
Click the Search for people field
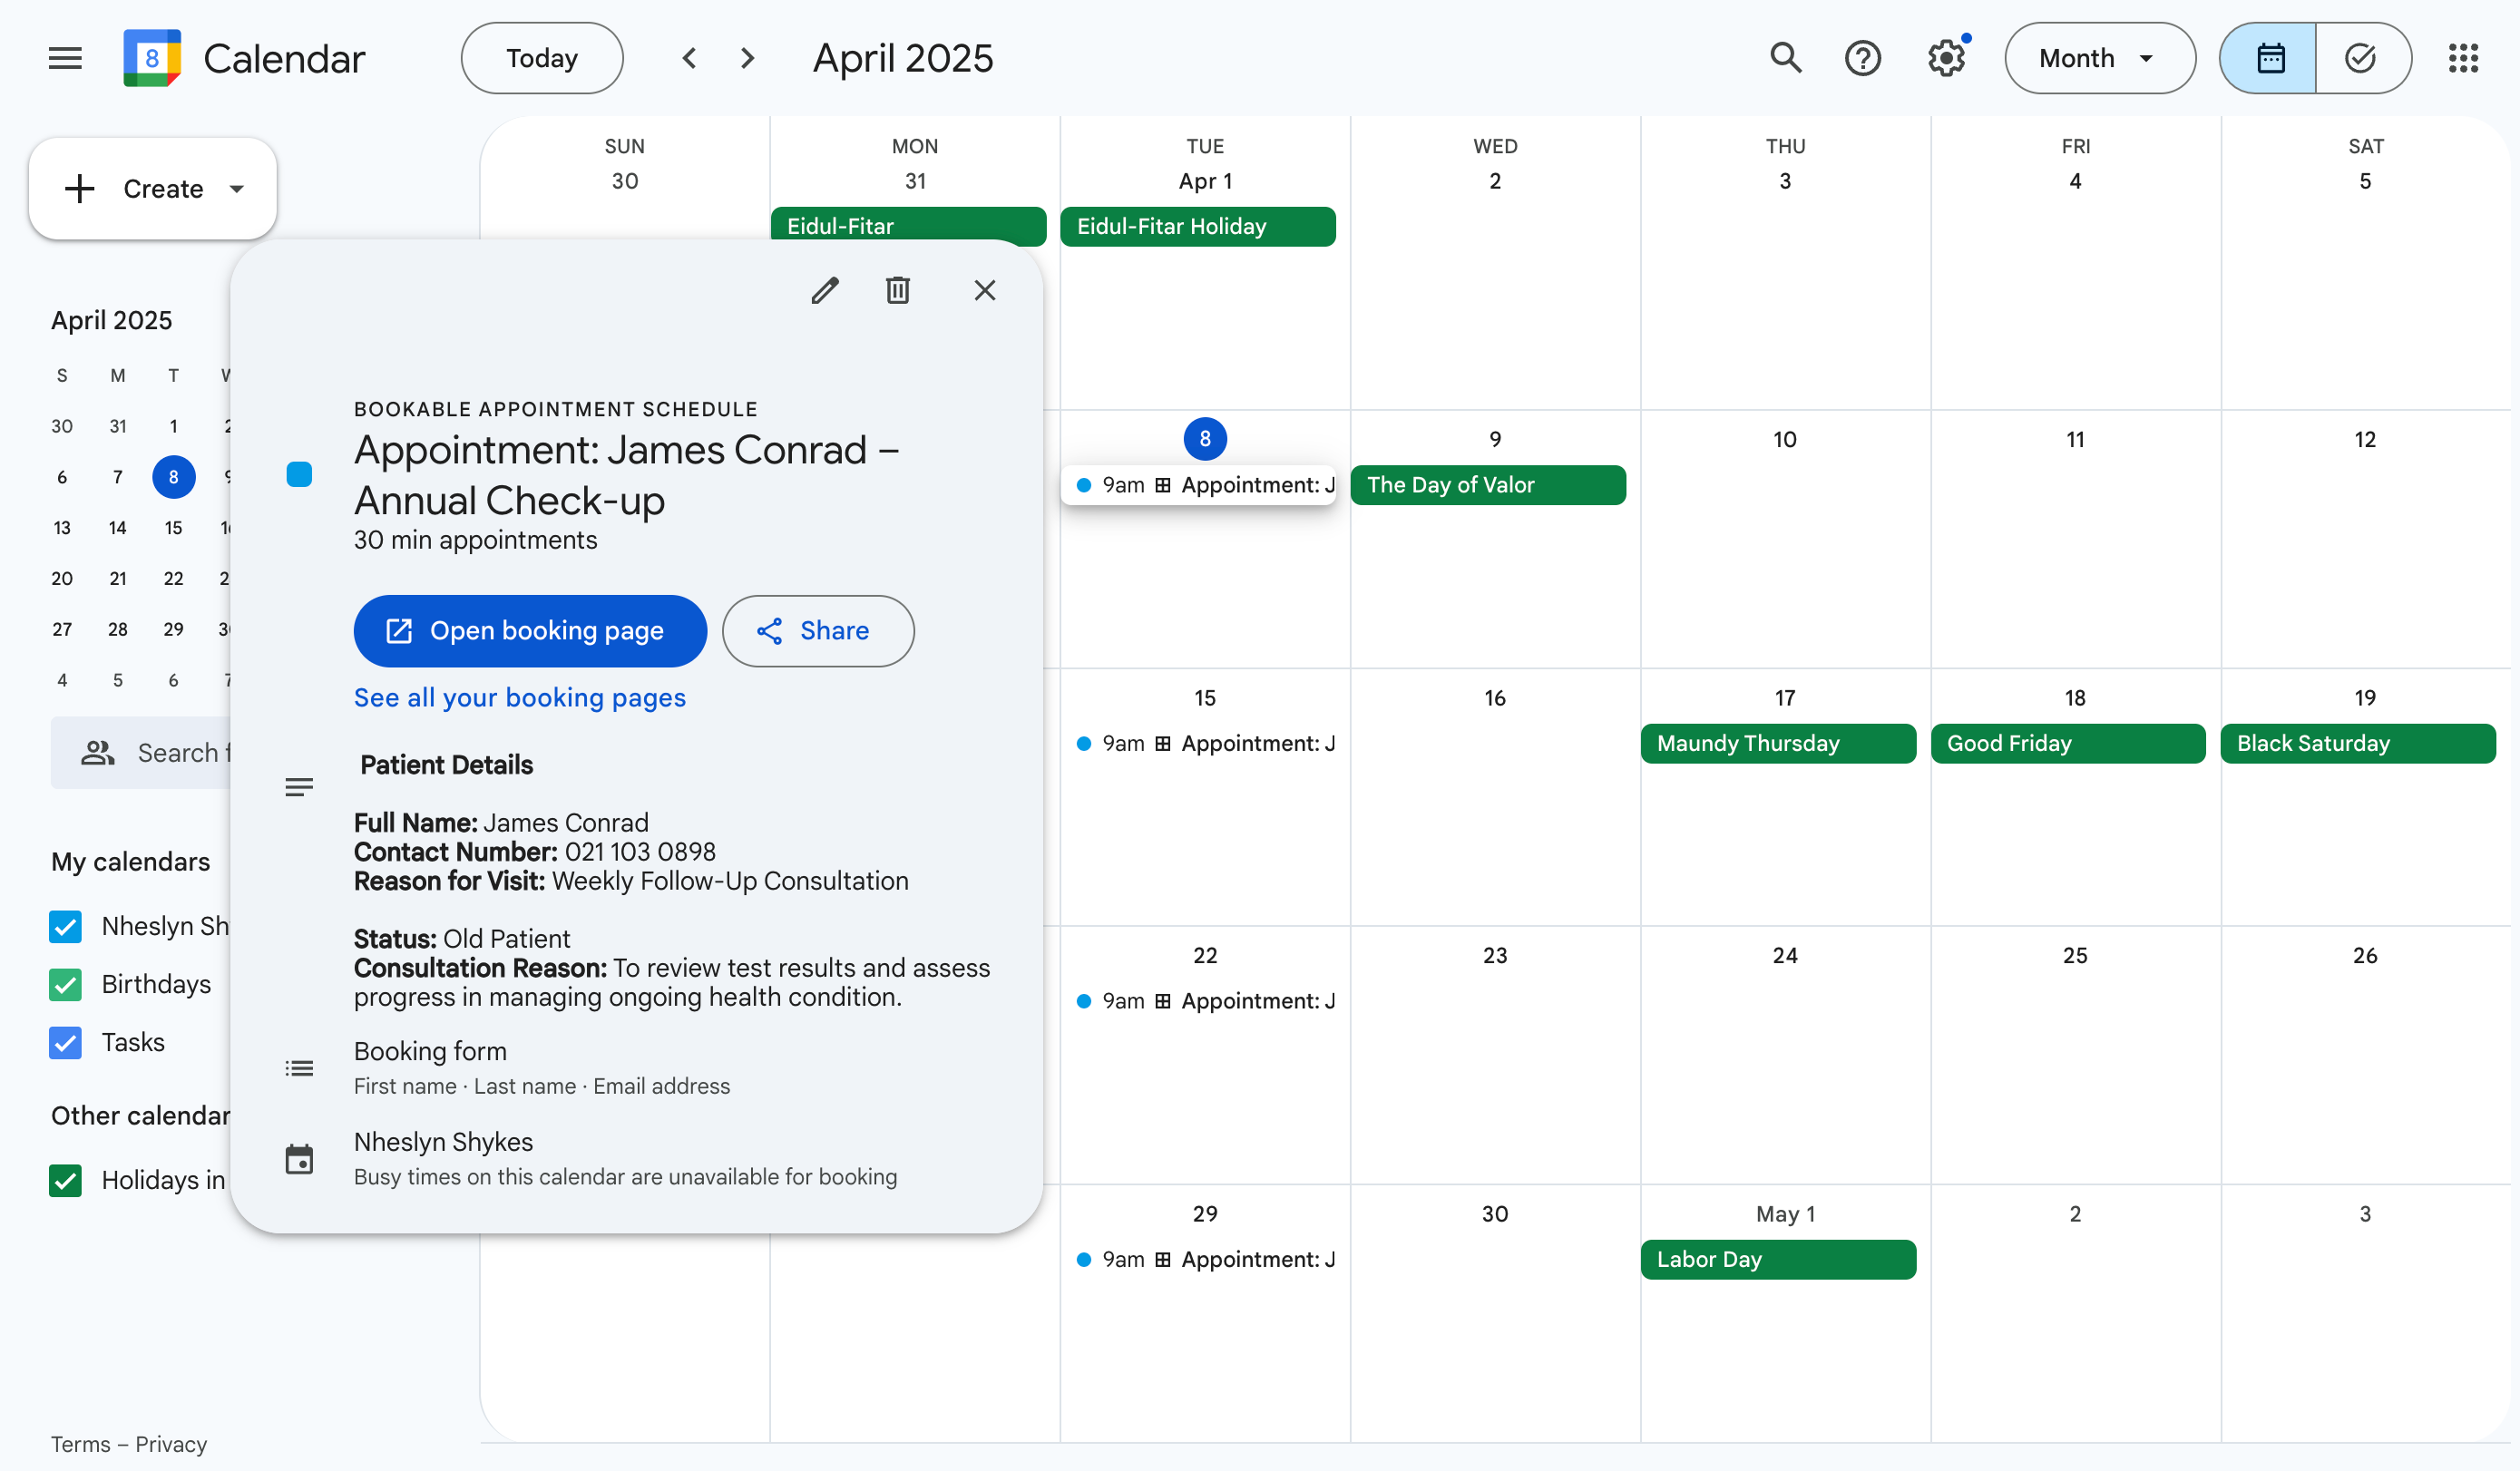(x=150, y=753)
